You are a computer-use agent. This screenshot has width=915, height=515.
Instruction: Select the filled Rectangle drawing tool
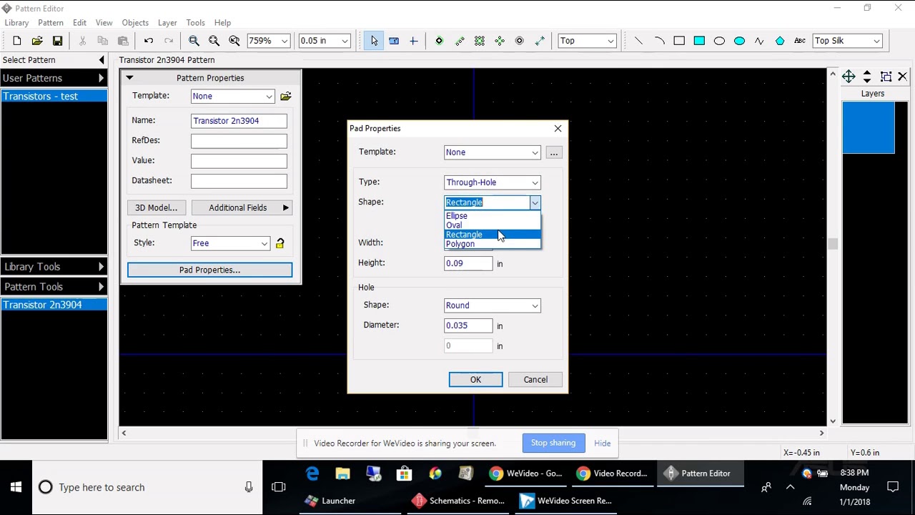pos(699,41)
